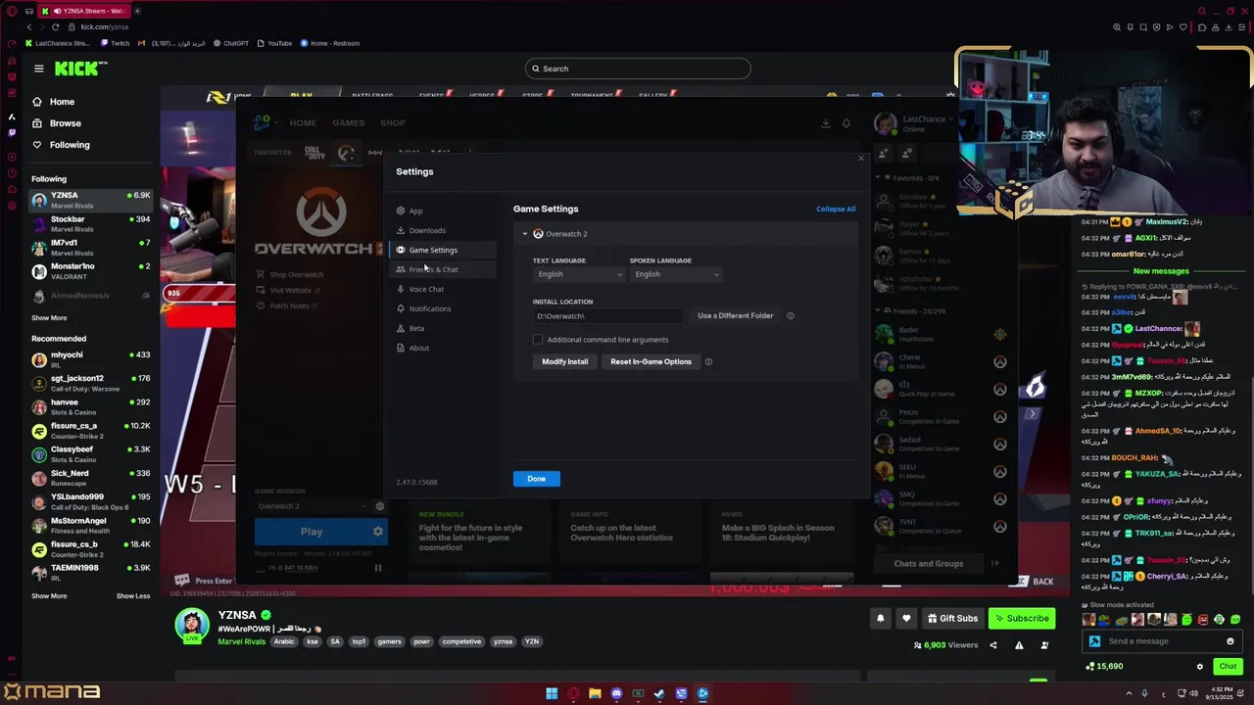Click the Battle.net downloads arrow icon
1254x705 pixels.
tap(825, 123)
